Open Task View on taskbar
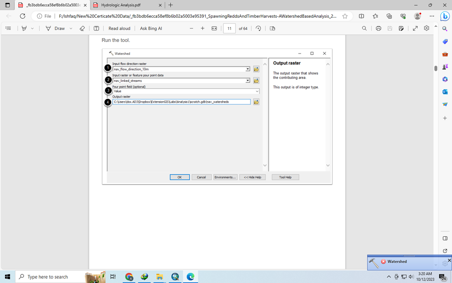Image resolution: width=452 pixels, height=283 pixels. click(x=113, y=277)
